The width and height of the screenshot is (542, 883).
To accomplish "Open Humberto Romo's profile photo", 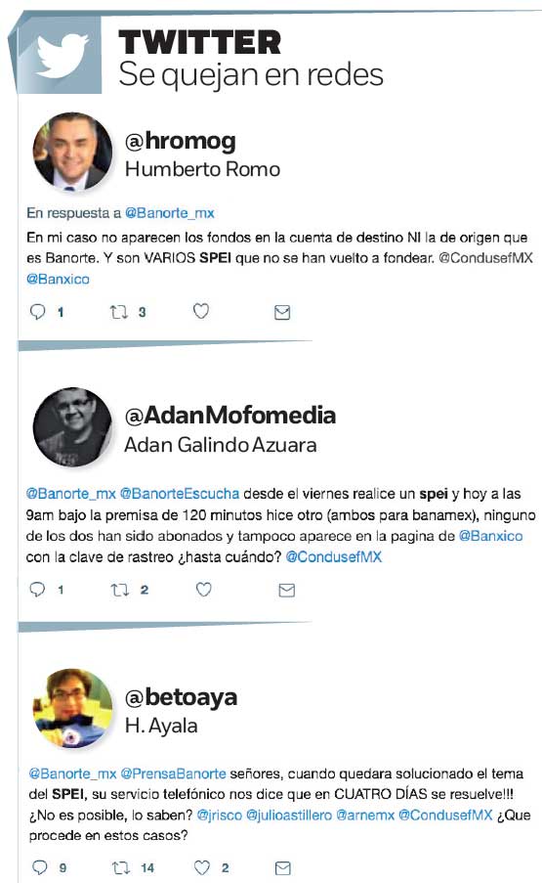I will pyautogui.click(x=72, y=152).
